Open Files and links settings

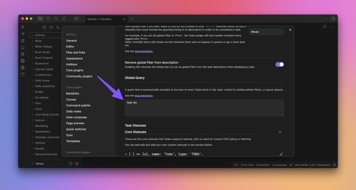click(75, 52)
